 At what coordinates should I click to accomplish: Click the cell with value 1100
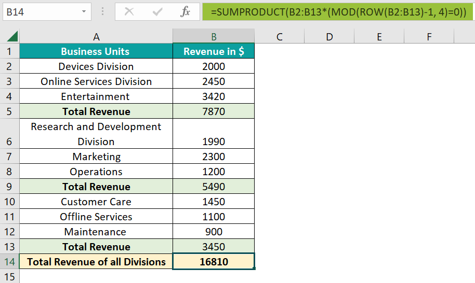click(x=214, y=217)
